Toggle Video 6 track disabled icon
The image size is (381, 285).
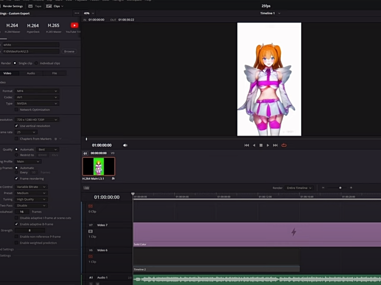[90, 257]
